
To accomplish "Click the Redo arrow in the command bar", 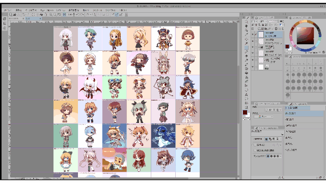I will [x=28, y=15].
